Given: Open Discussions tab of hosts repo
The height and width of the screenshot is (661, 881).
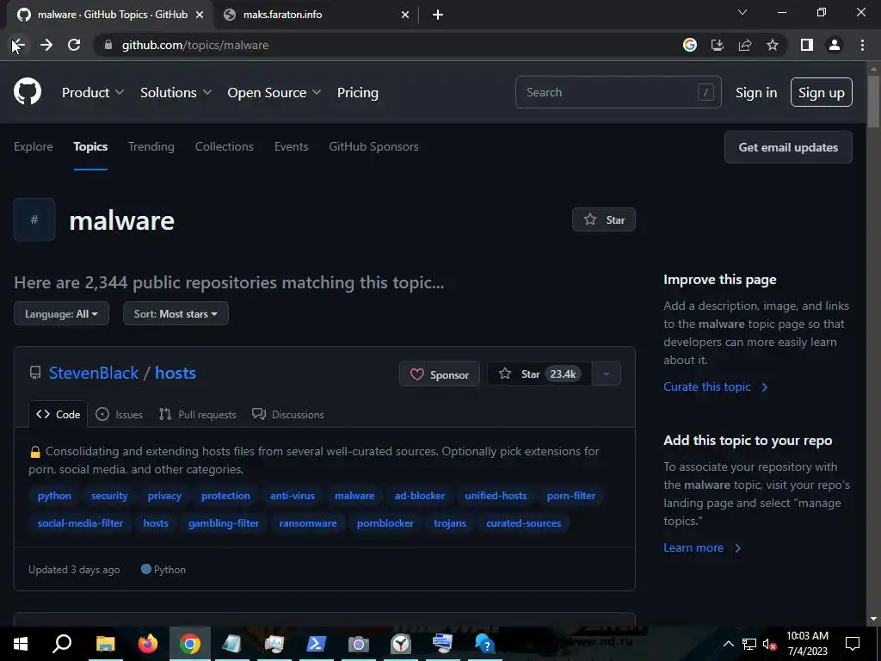Looking at the screenshot, I should point(287,415).
